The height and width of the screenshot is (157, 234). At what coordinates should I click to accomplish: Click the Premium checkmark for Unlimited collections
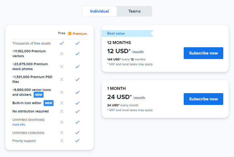click(77, 132)
